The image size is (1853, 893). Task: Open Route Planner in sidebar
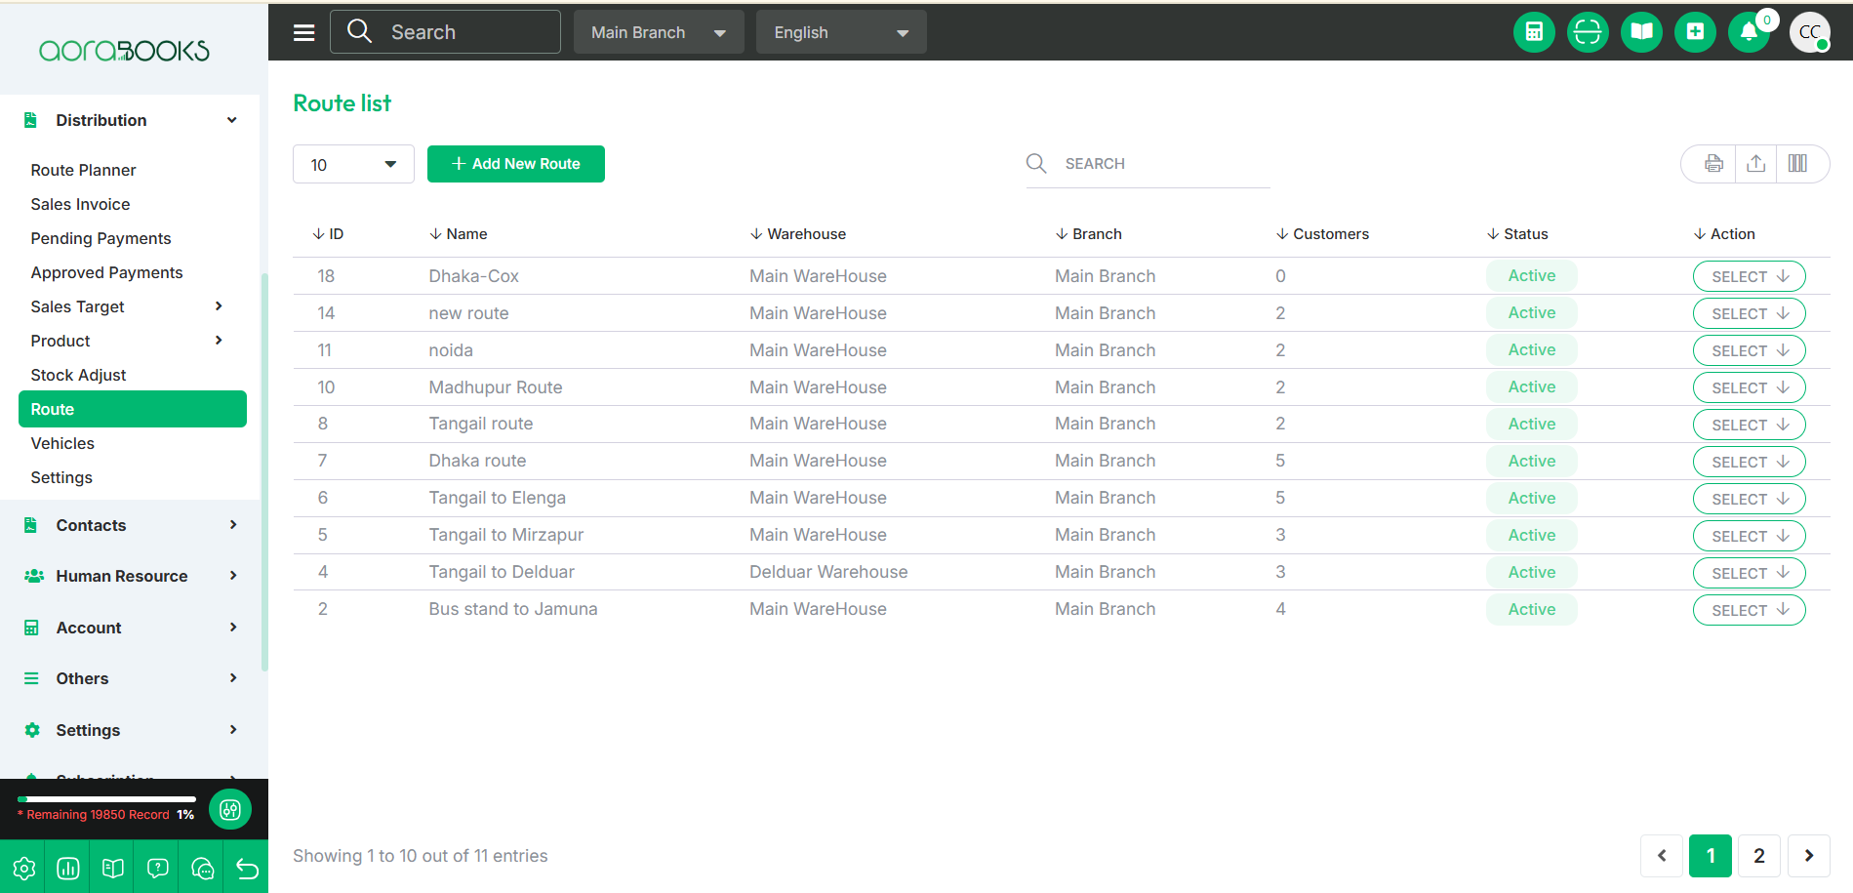tap(83, 170)
